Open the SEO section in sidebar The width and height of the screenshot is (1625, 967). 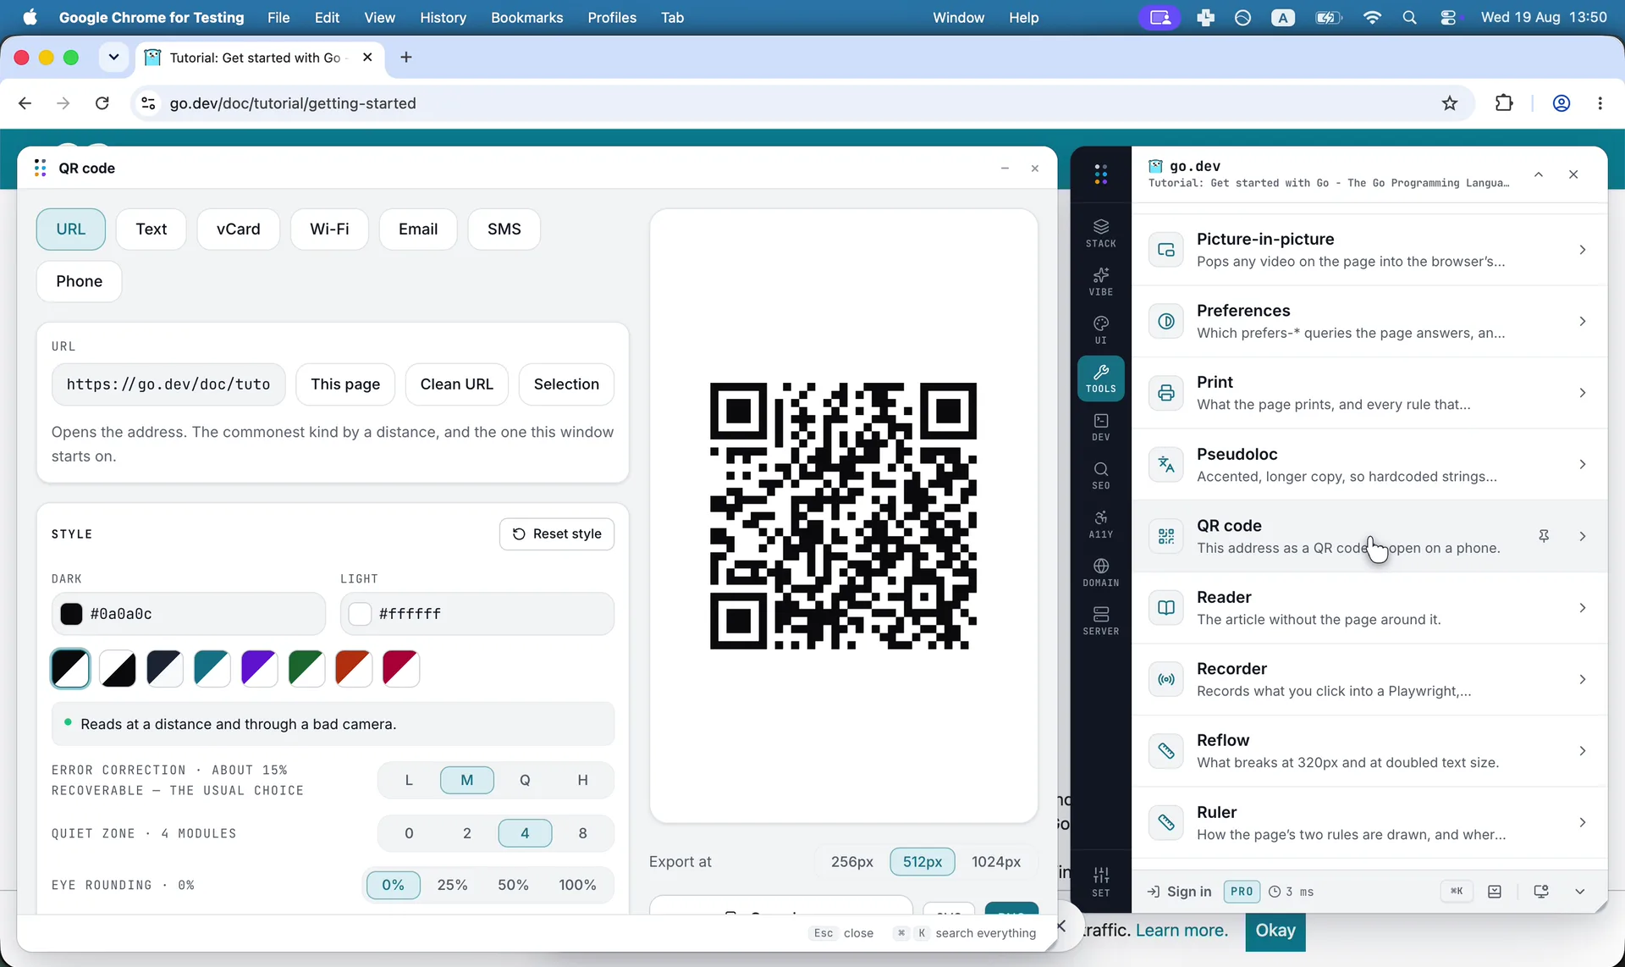coord(1100,475)
